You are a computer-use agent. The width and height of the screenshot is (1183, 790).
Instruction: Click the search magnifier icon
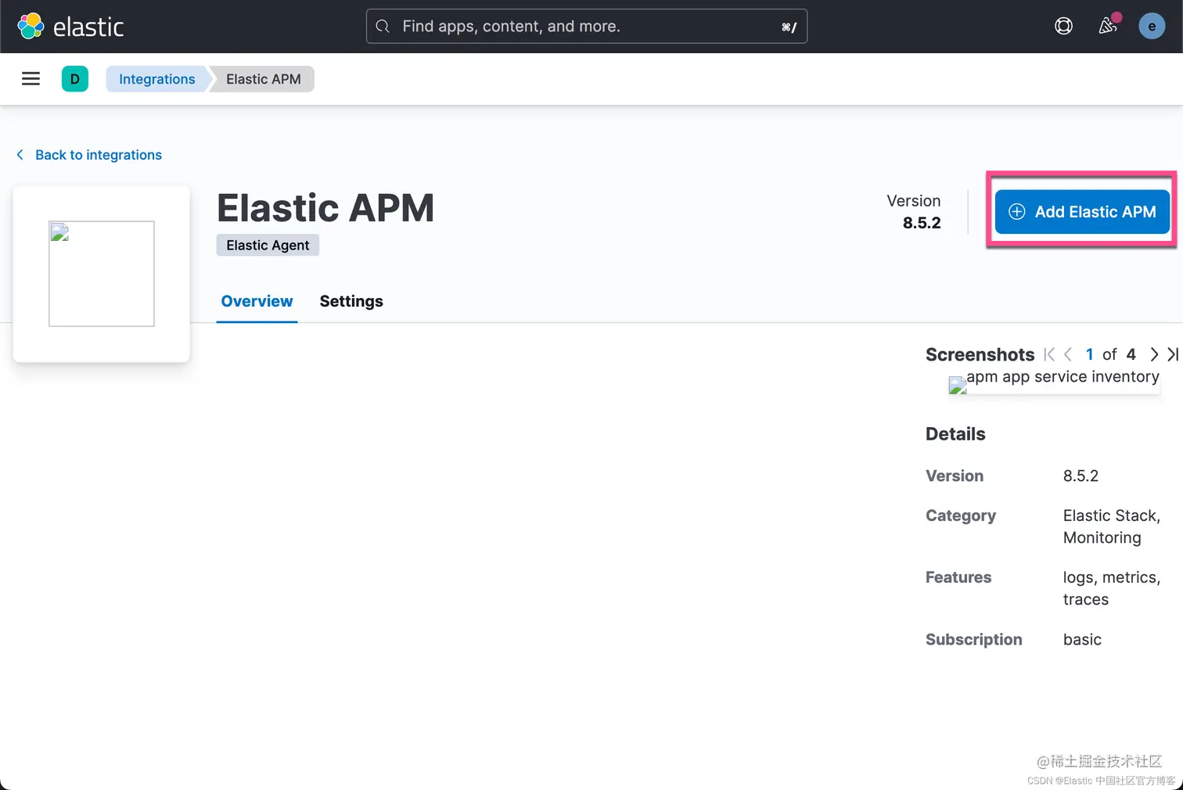point(383,27)
